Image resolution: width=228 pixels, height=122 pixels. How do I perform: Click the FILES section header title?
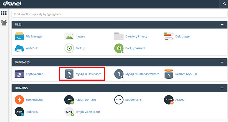click(x=18, y=24)
